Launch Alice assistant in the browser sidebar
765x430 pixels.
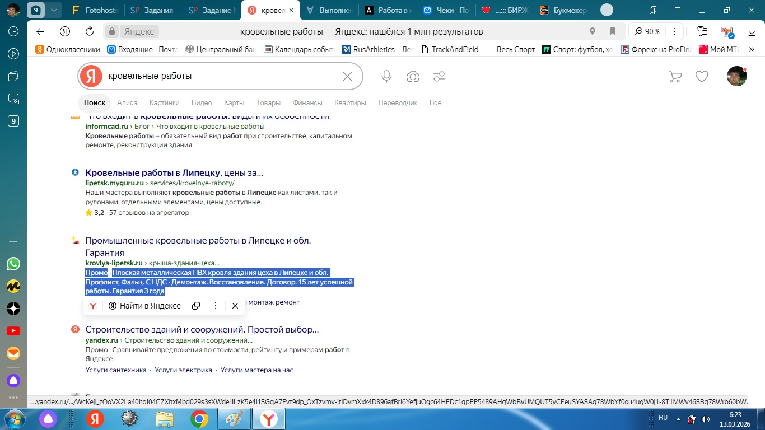[x=13, y=381]
